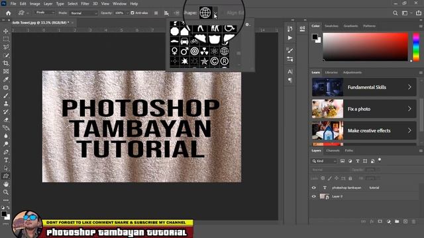Switch to the Libraries tab
424x238 pixels.
(331, 72)
